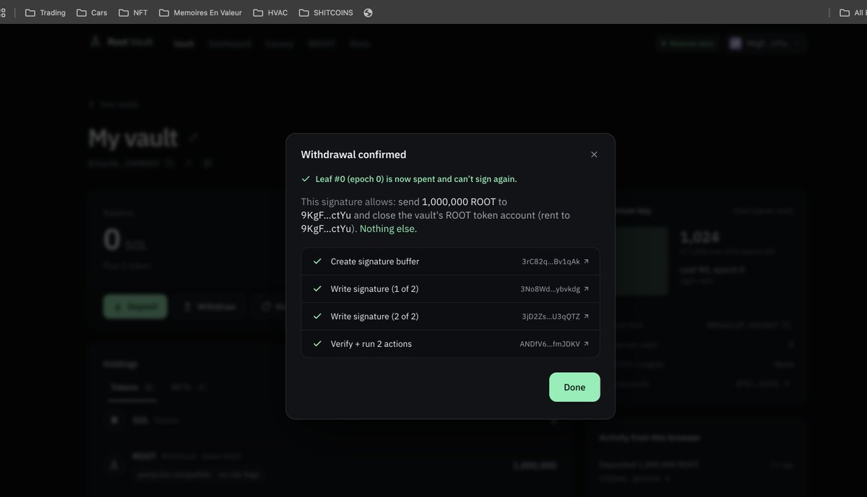Viewport: 867px width, 497px height.
Task: Open external link for 3jD2Zs…U3qQTZ transaction
Action: [586, 316]
